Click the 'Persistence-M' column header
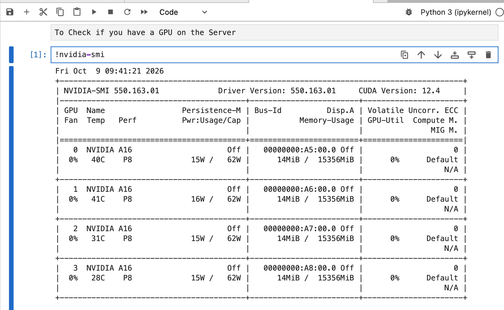The width and height of the screenshot is (504, 310). (211, 110)
